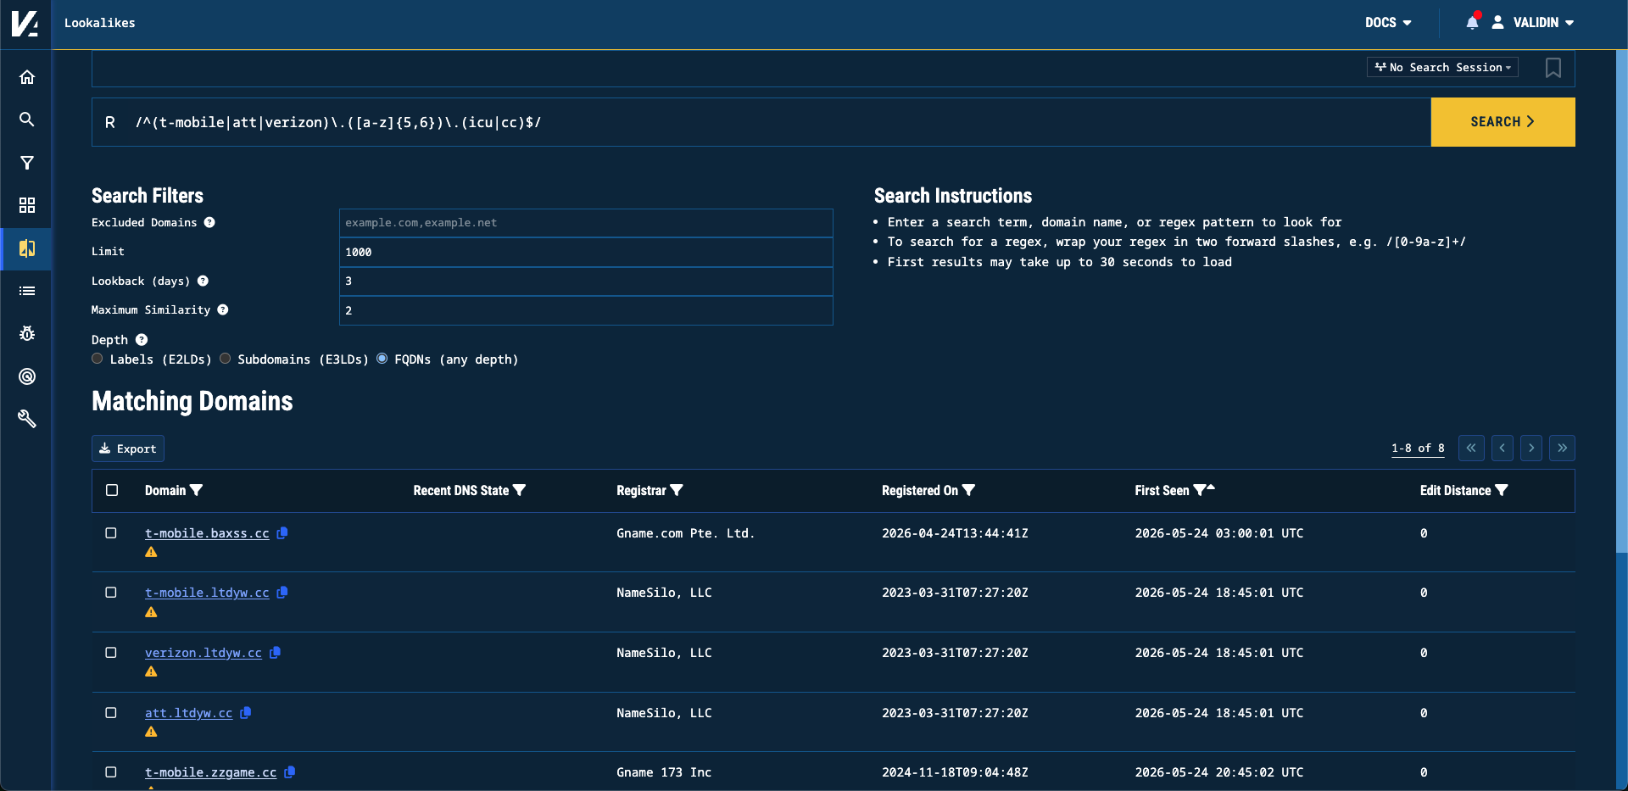This screenshot has width=1628, height=791.
Task: Check the t-mobile.zzgame.cc row checkbox
Action: point(111,772)
